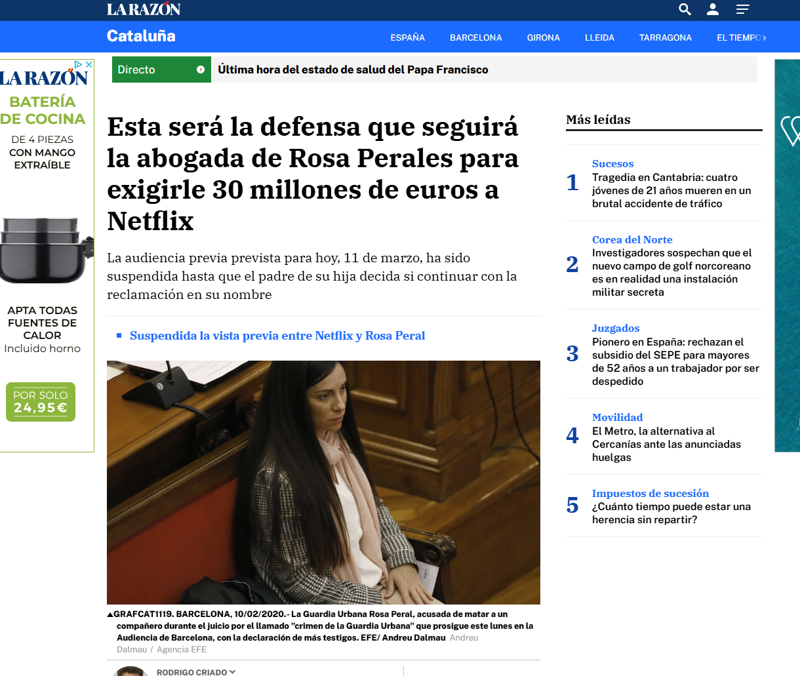Viewport: 800px width, 676px height.
Task: Open the hamburger navigation menu
Action: pos(742,10)
